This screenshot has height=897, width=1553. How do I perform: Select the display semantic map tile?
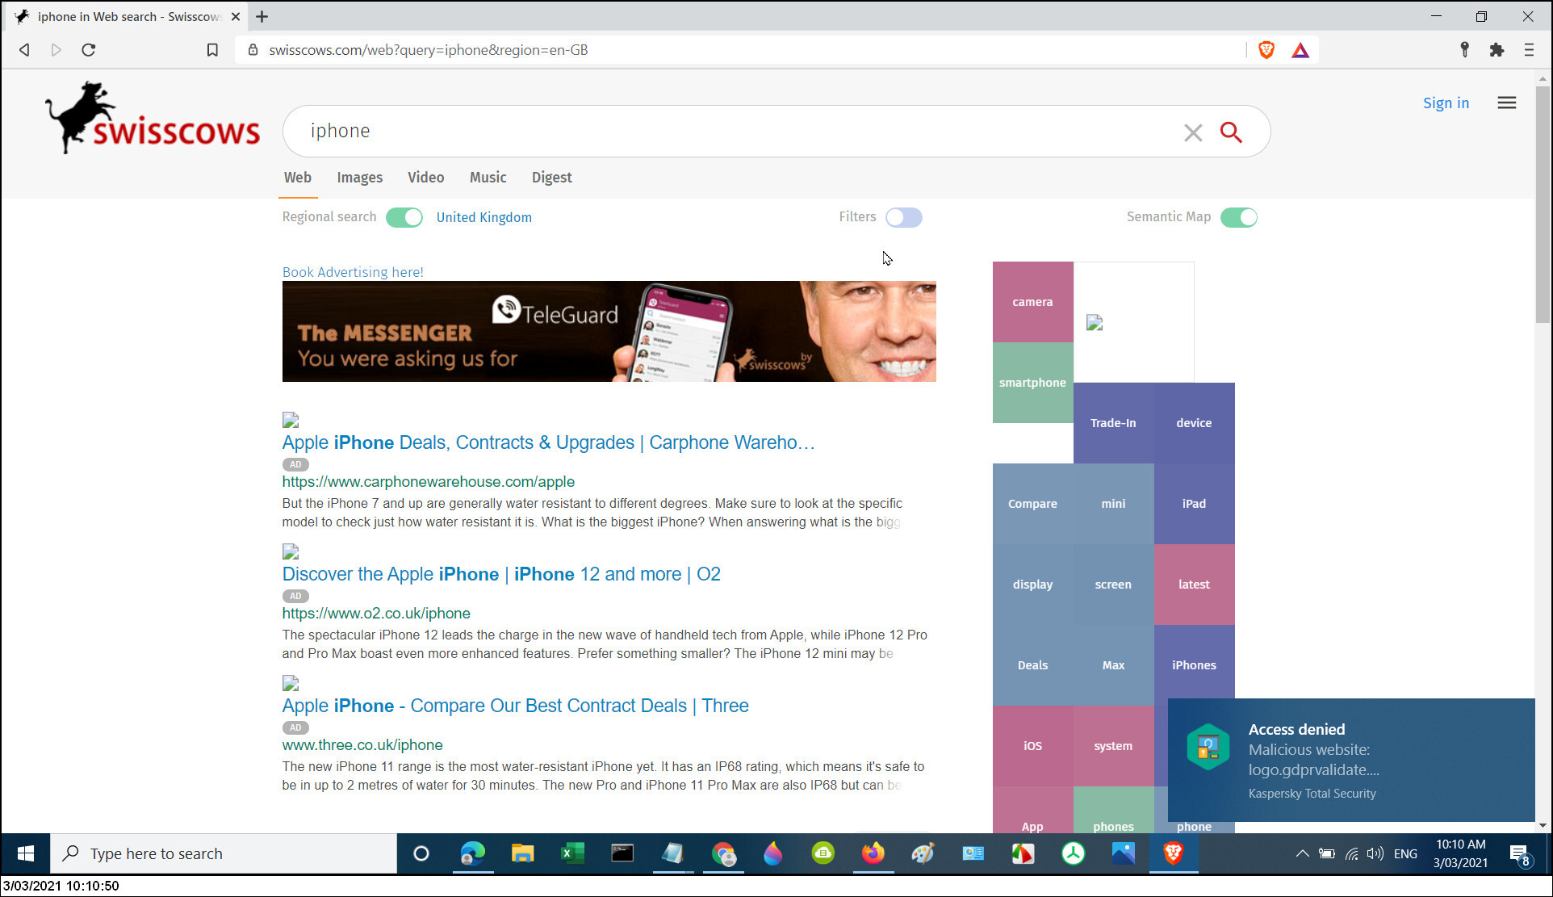[1032, 585]
